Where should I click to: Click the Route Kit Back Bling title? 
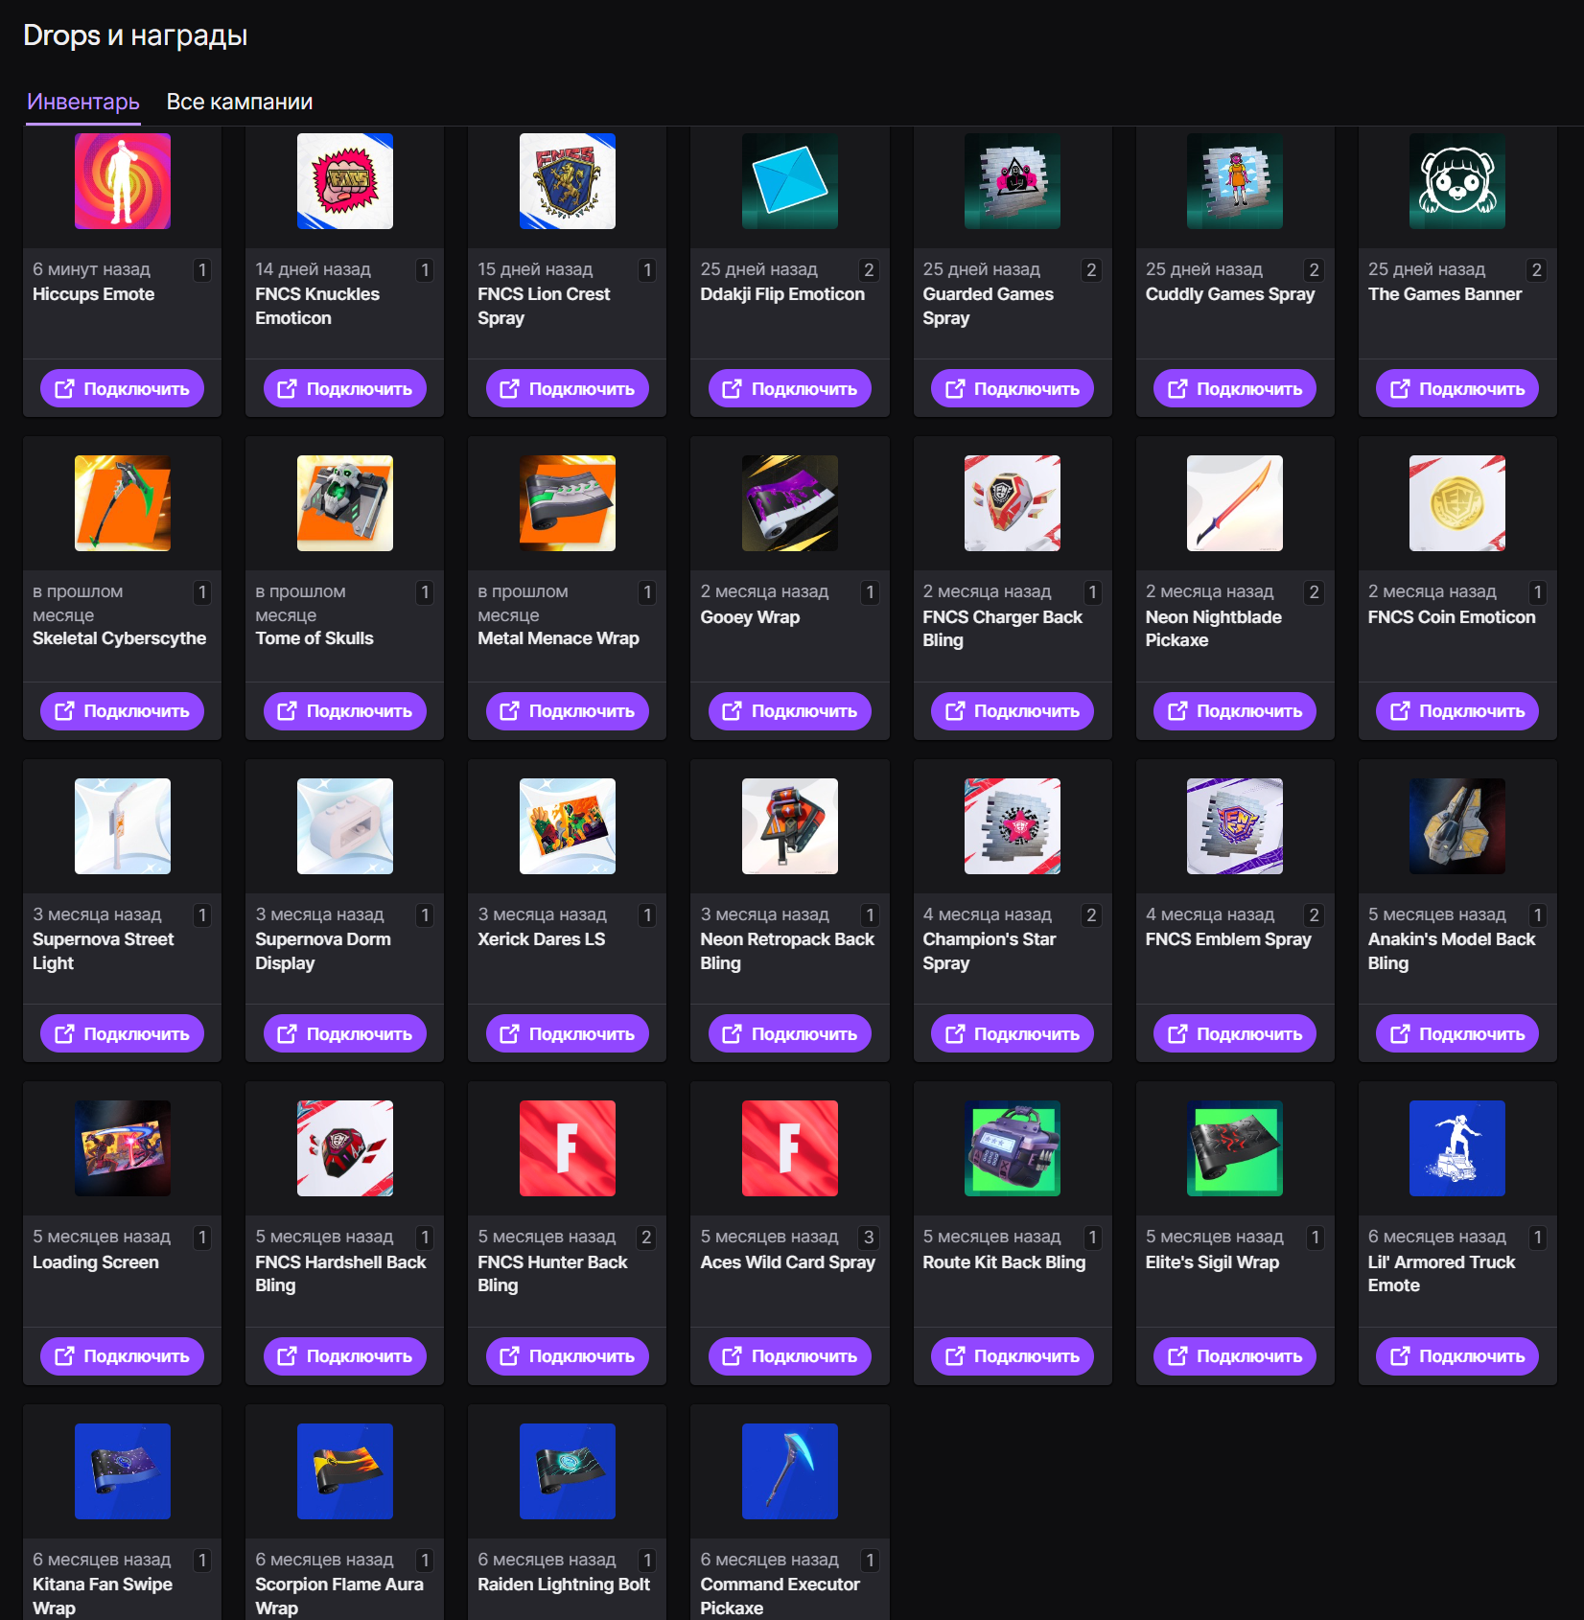click(x=1004, y=1262)
